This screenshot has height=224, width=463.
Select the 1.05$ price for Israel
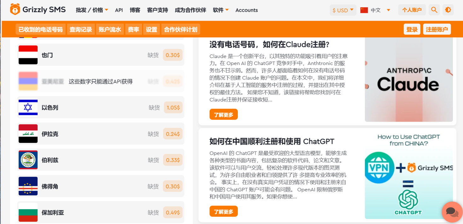(173, 107)
